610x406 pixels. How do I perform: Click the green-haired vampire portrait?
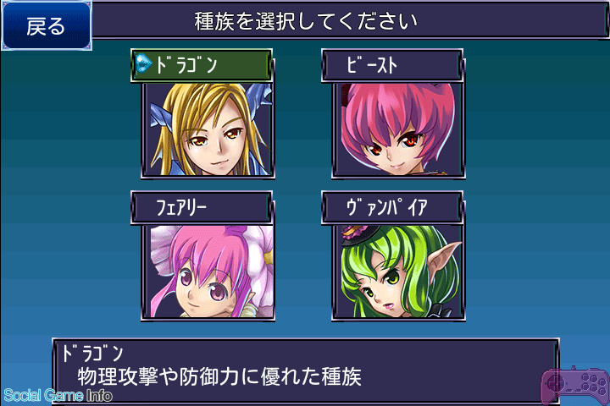tap(399, 272)
